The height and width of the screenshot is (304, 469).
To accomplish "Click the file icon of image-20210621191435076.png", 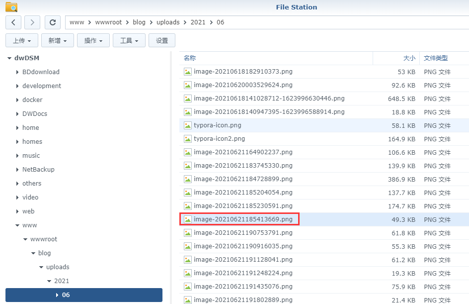I will pyautogui.click(x=187, y=287).
